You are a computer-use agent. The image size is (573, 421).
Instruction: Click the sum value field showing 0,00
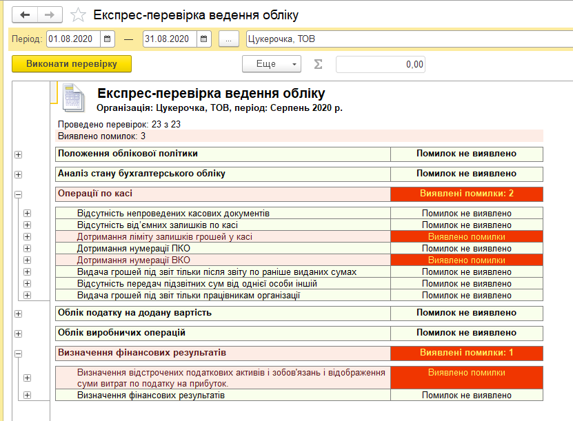coord(380,64)
